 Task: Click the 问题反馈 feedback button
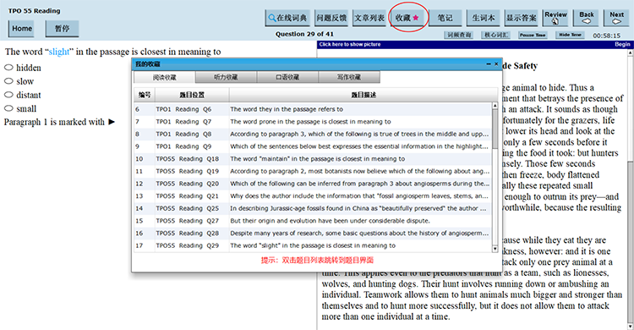[x=331, y=18]
